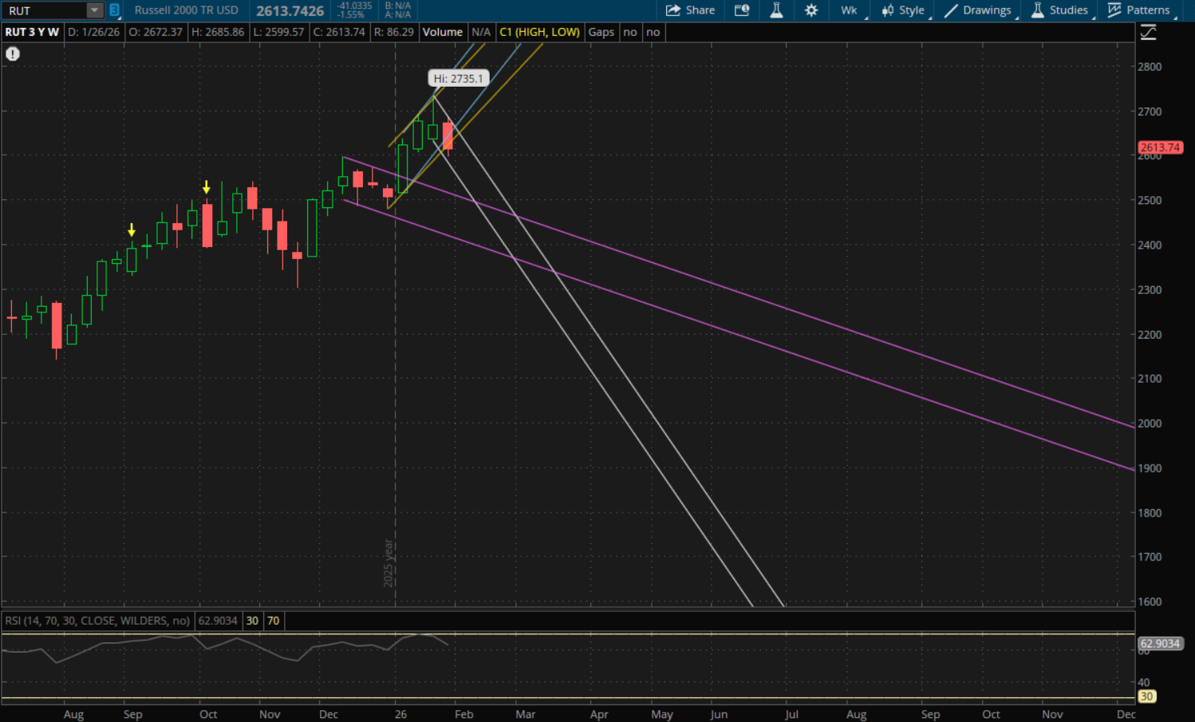Click the news/alerts icon beside Share

point(742,10)
